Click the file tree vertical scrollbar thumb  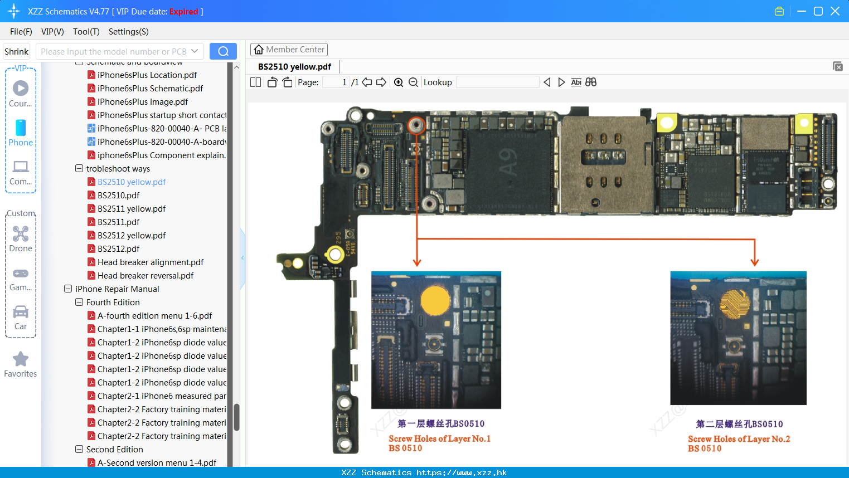click(x=236, y=417)
